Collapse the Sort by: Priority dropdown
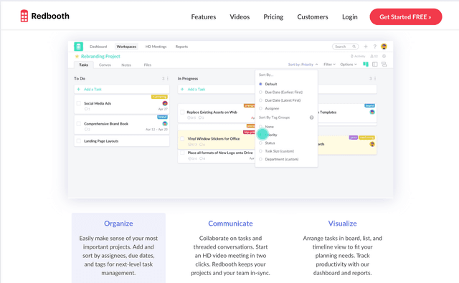This screenshot has height=283, width=459. [303, 64]
